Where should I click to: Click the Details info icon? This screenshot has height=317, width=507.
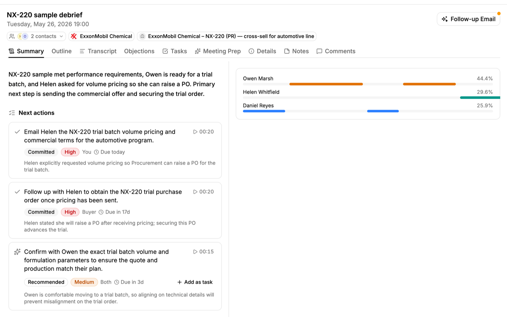[251, 51]
